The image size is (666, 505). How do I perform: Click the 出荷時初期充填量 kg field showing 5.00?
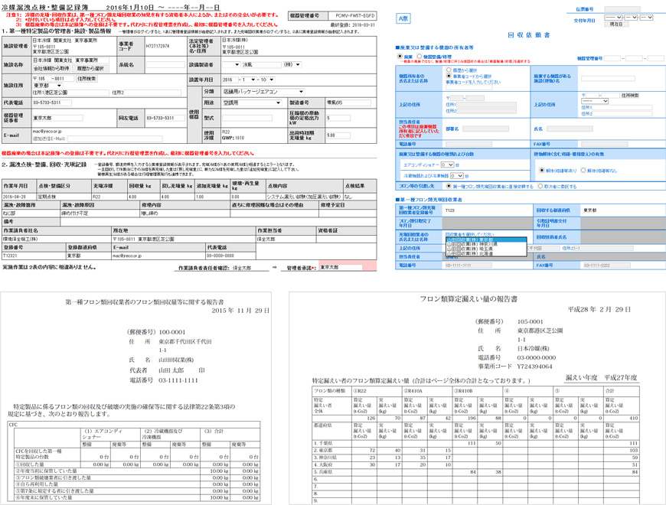click(x=338, y=135)
